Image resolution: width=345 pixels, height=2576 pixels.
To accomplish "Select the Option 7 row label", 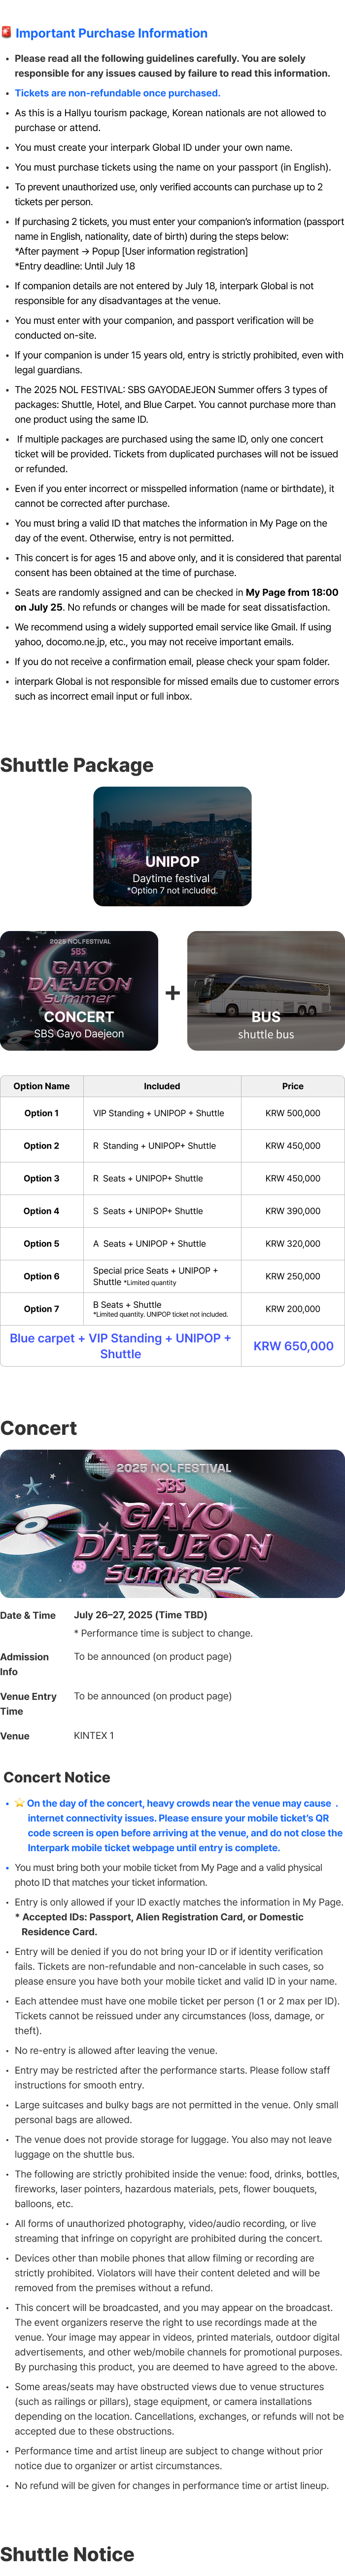I will point(42,1309).
